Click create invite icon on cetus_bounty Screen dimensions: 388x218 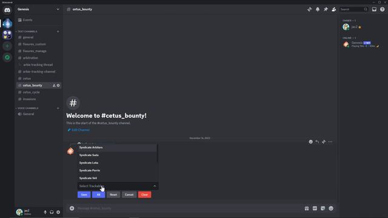[54, 85]
